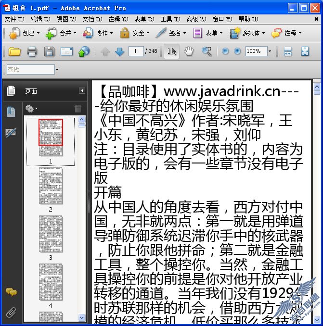The height and width of the screenshot is (326, 323).
Task: Select page 2 thumbnail
Action: pos(51,186)
